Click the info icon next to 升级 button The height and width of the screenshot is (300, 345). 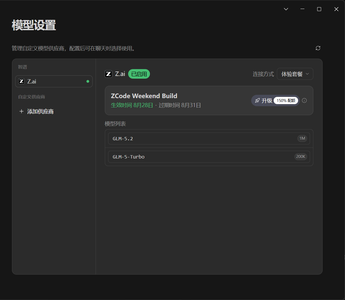tap(304, 100)
